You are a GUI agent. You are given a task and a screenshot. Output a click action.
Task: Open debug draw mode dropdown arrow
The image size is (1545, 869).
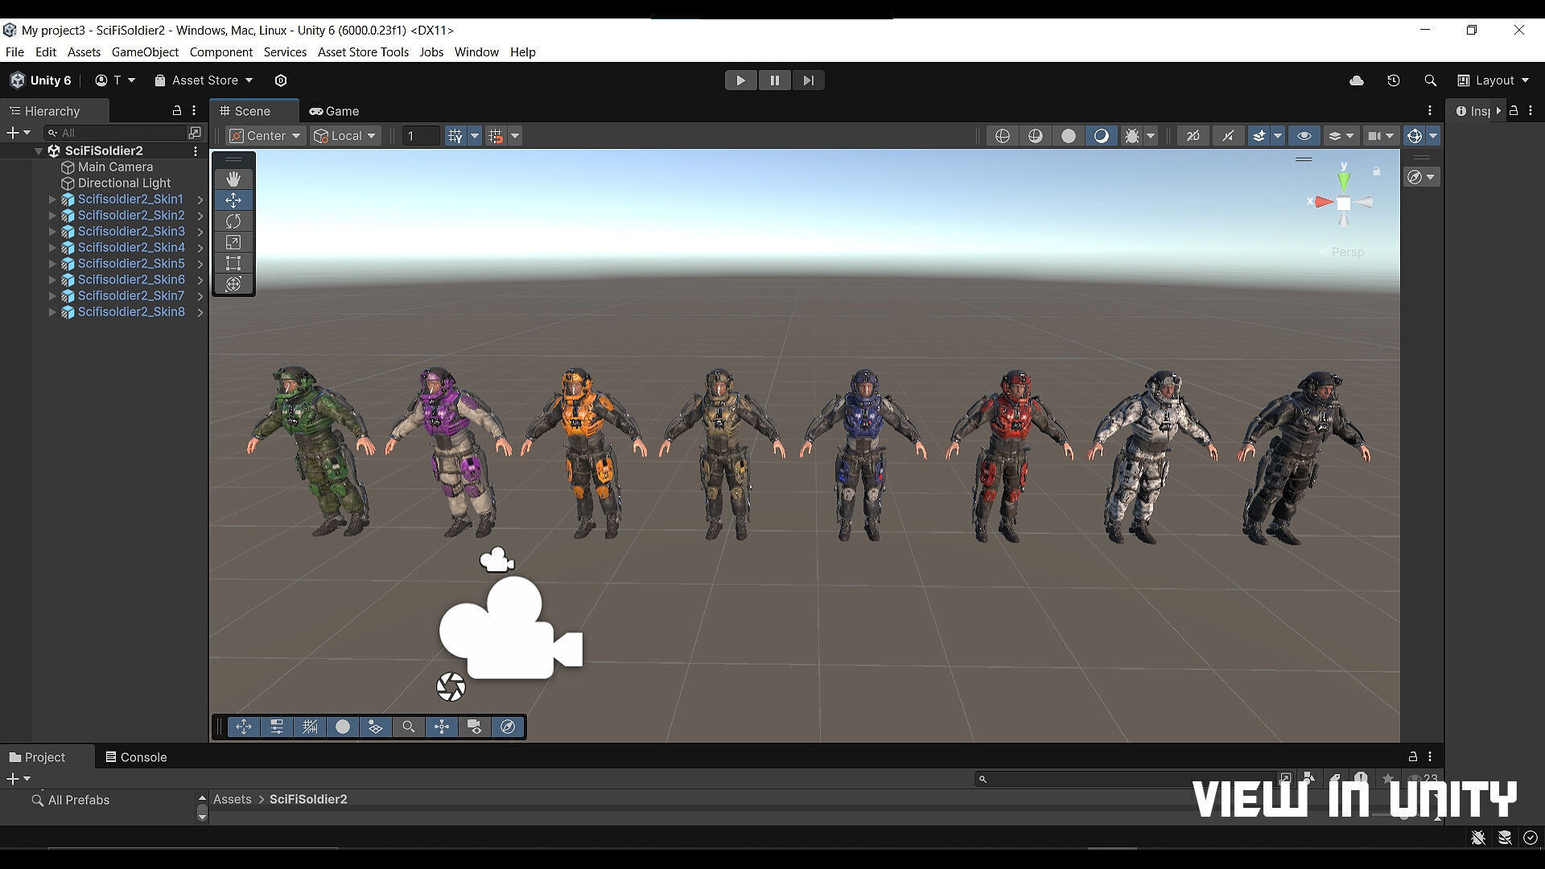pos(1151,136)
